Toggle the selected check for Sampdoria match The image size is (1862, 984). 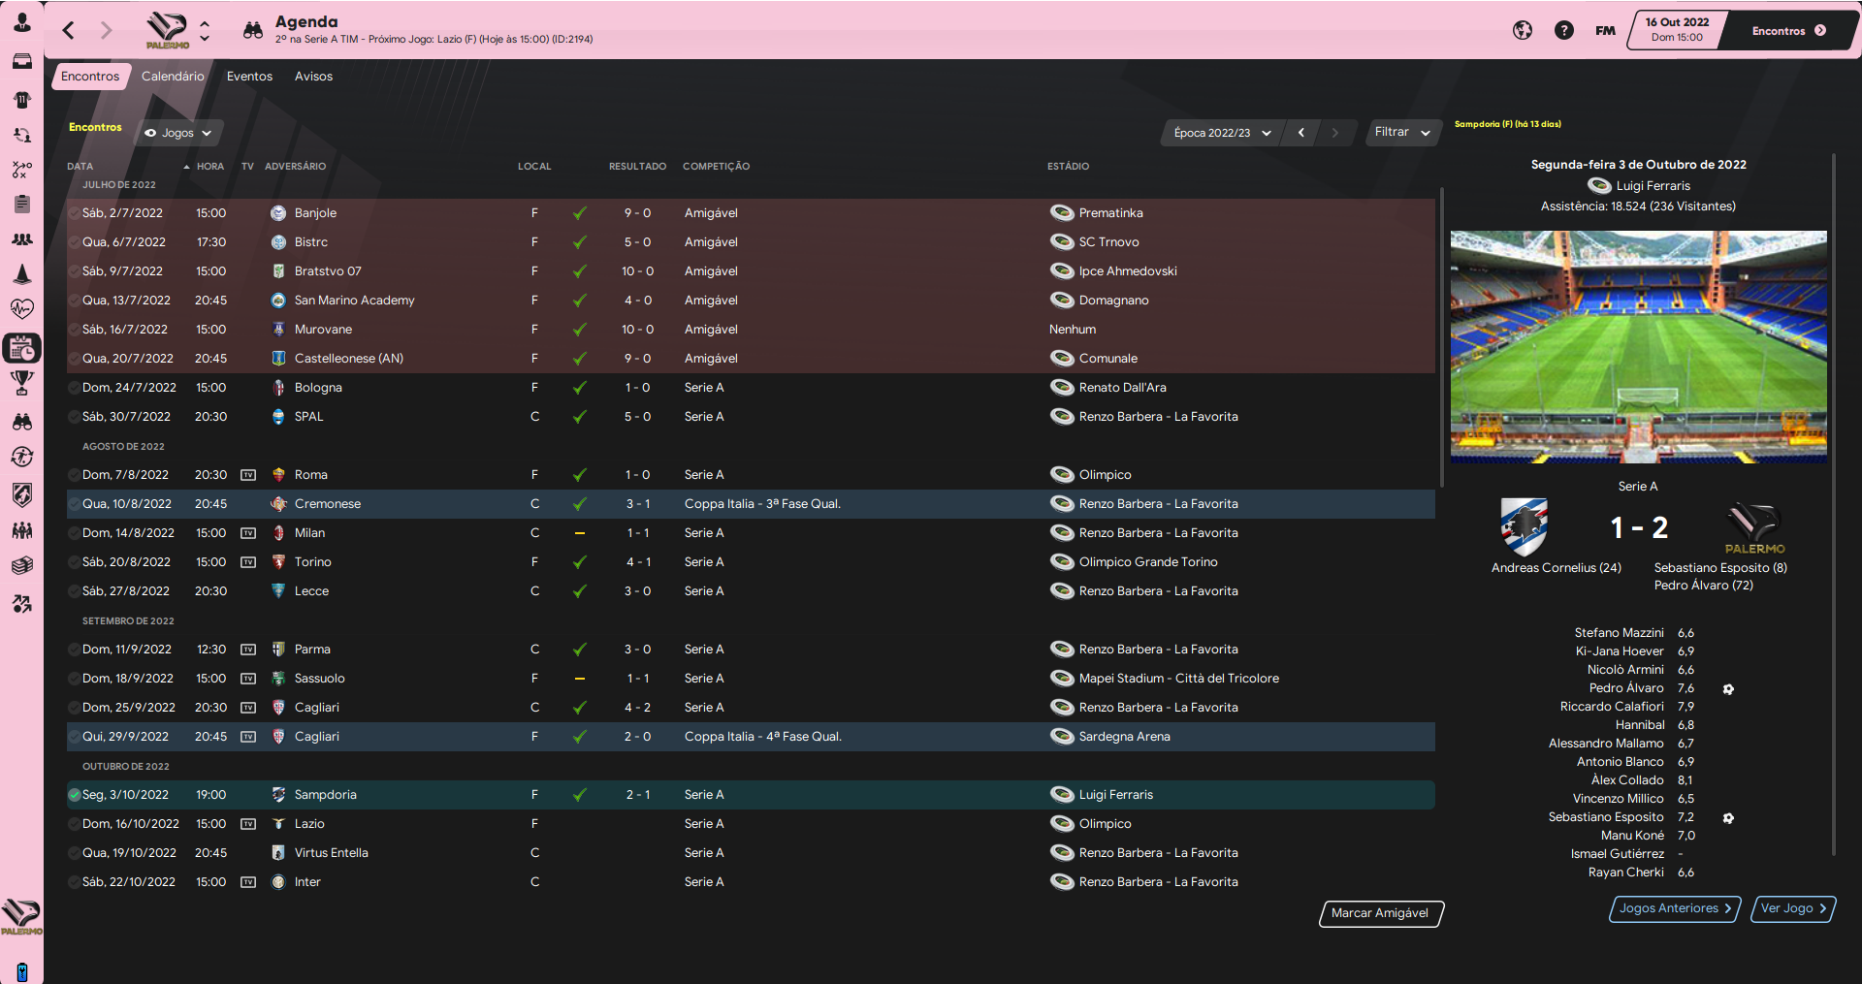(x=74, y=795)
